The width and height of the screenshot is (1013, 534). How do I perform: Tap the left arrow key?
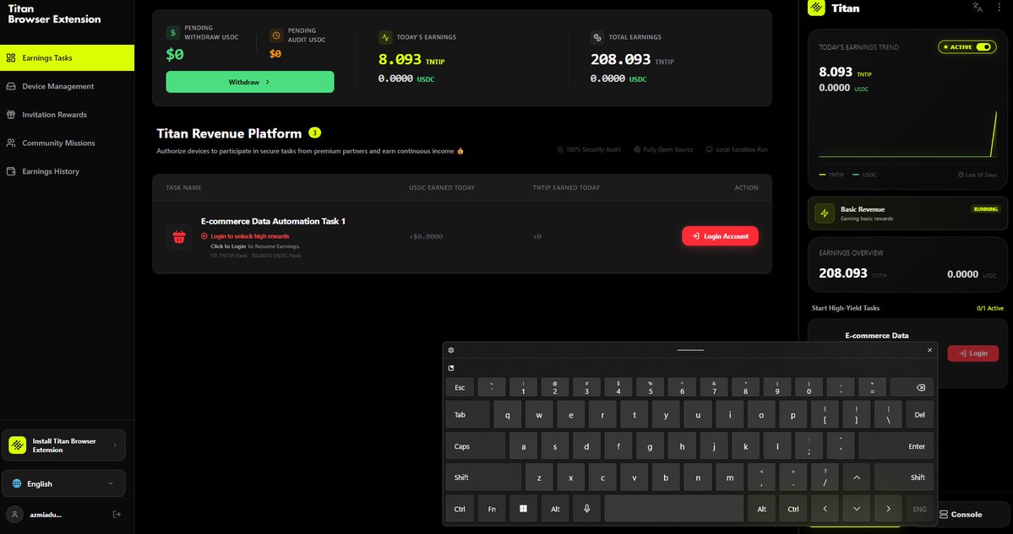825,509
